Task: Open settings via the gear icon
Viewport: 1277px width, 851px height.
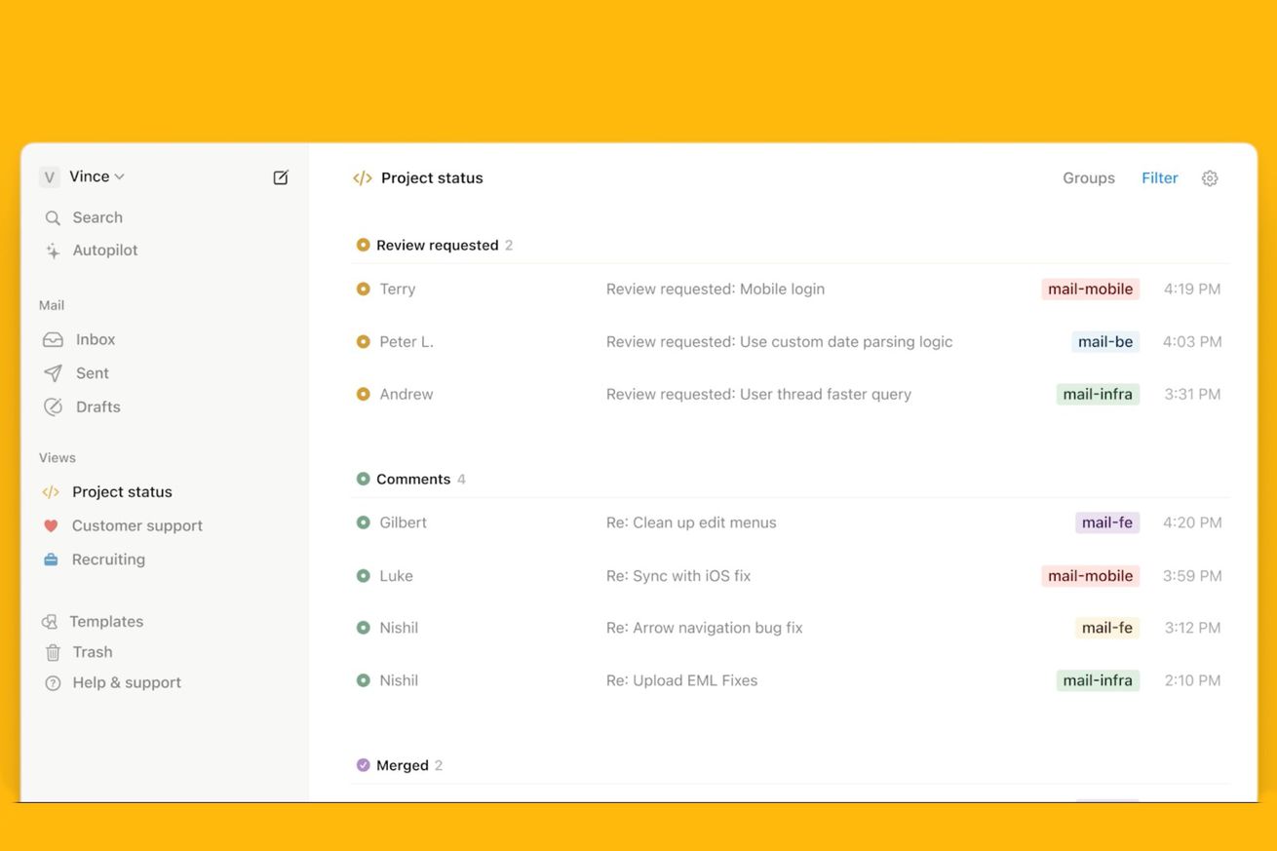Action: pos(1210,178)
